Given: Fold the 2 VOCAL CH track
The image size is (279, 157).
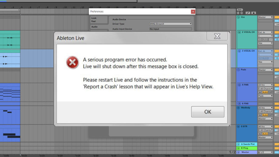Looking at the screenshot, I should [x=239, y=32].
